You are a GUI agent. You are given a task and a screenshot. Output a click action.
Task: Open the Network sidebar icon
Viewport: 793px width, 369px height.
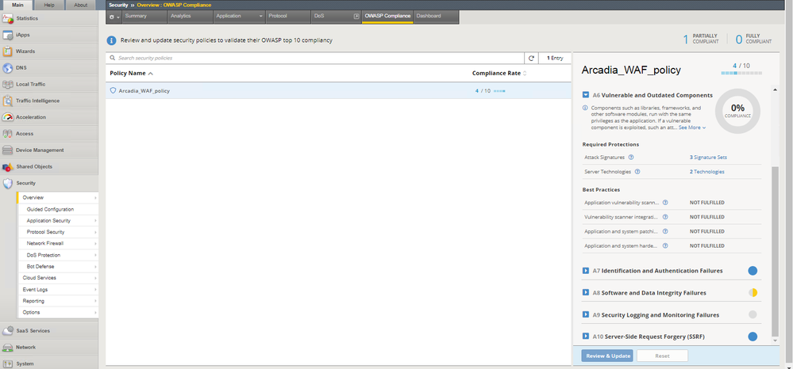tap(8, 348)
